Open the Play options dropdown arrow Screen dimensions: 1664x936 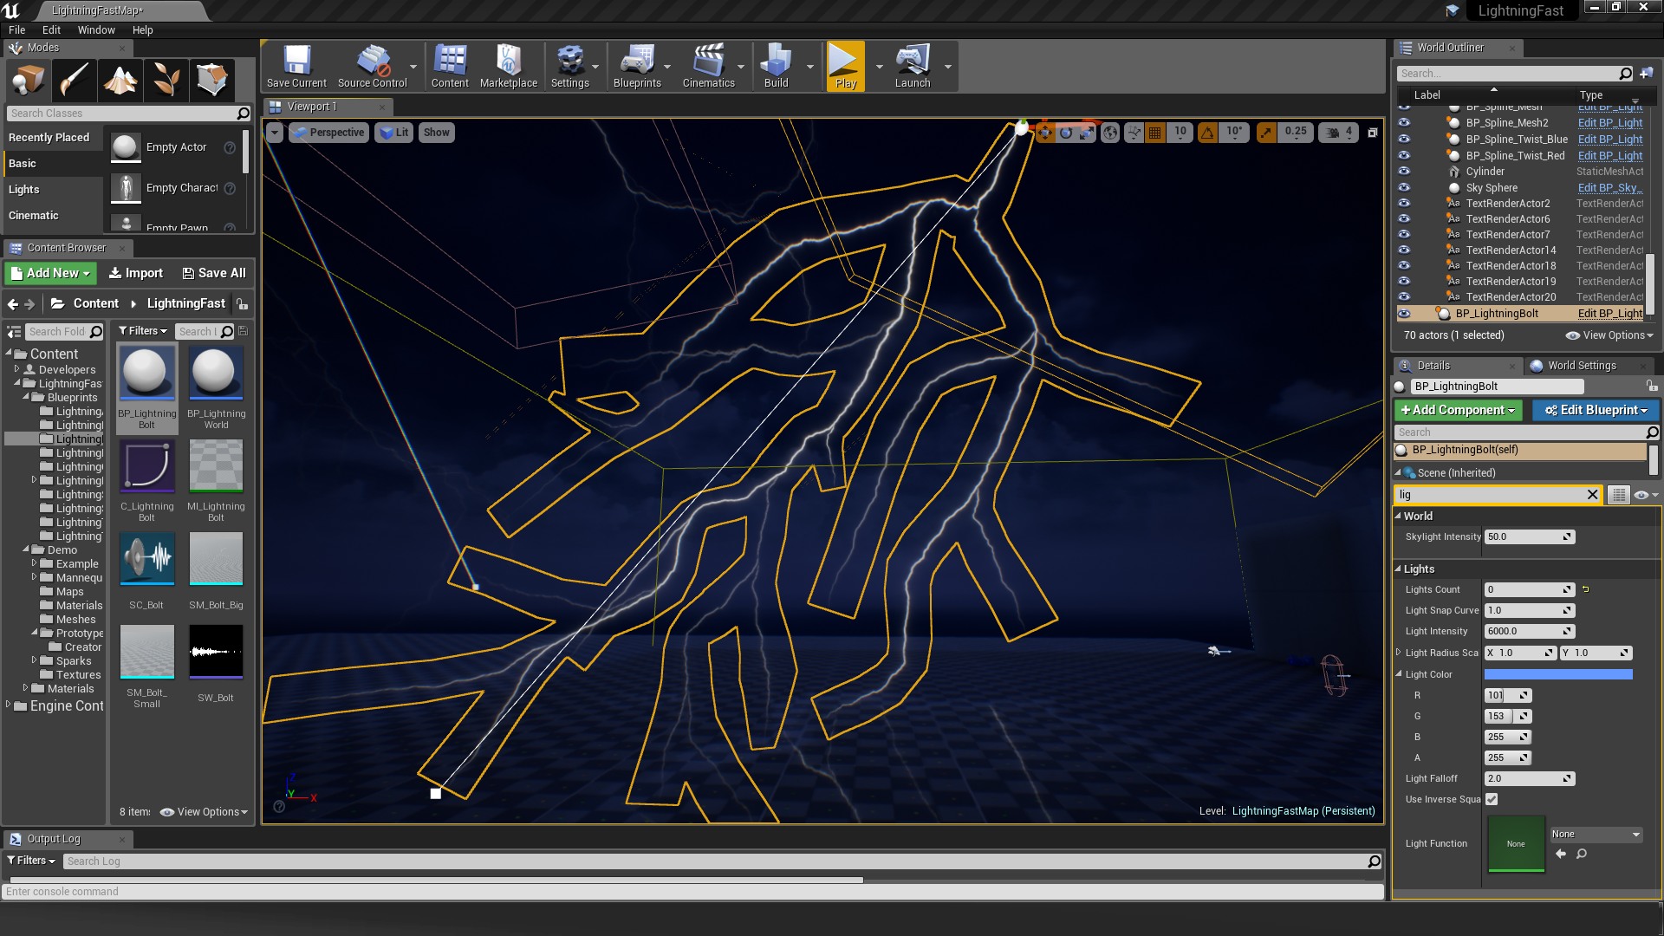tap(879, 67)
